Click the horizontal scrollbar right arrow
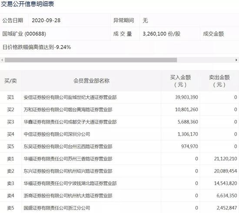The height and width of the screenshot is (213, 239). (x=236, y=60)
